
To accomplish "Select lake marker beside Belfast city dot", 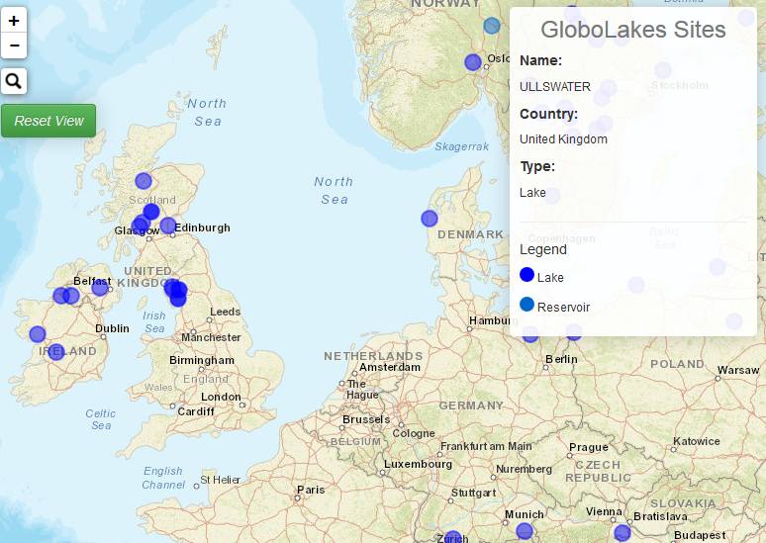I will pos(100,288).
